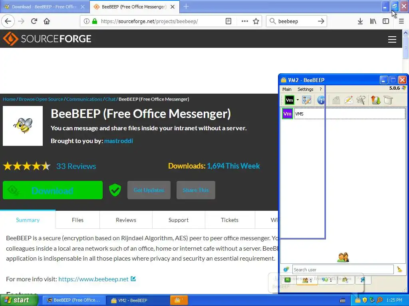Reload the SourceForge page

[34, 21]
